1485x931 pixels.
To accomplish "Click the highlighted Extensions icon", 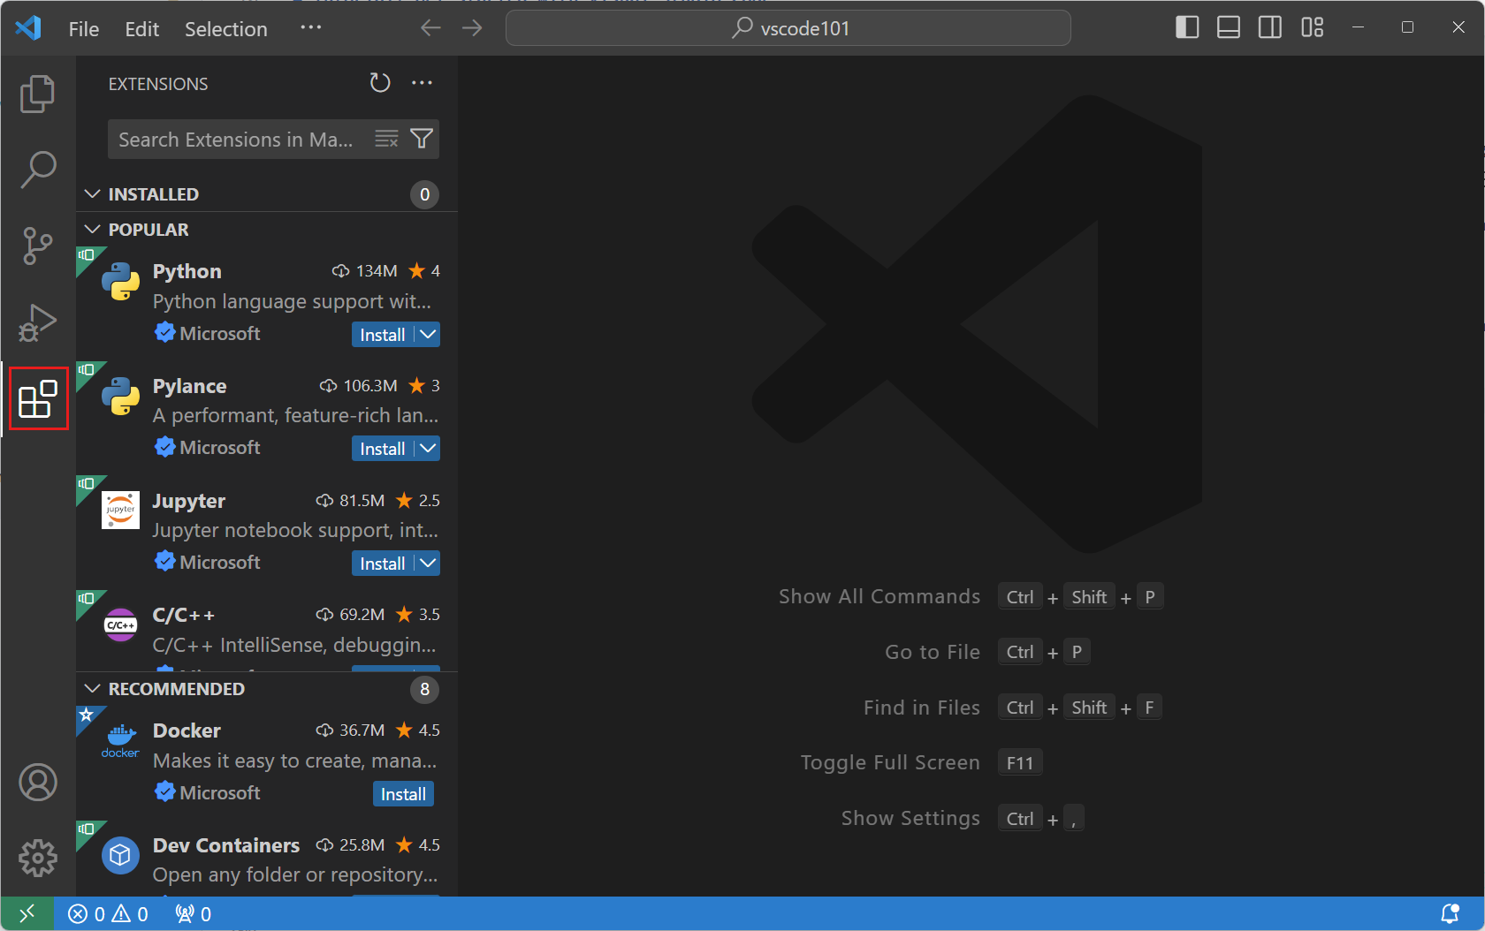I will point(37,398).
